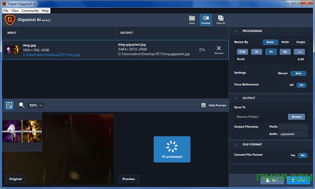Click the timg-gigapixel.jpg output filename

[132, 45]
